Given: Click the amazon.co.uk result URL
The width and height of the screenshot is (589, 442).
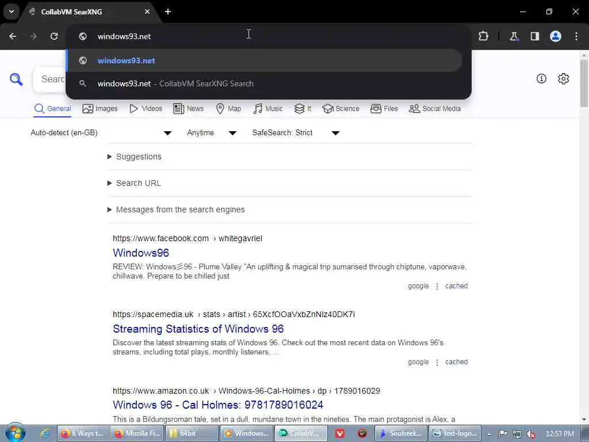Looking at the screenshot, I should tap(246, 391).
